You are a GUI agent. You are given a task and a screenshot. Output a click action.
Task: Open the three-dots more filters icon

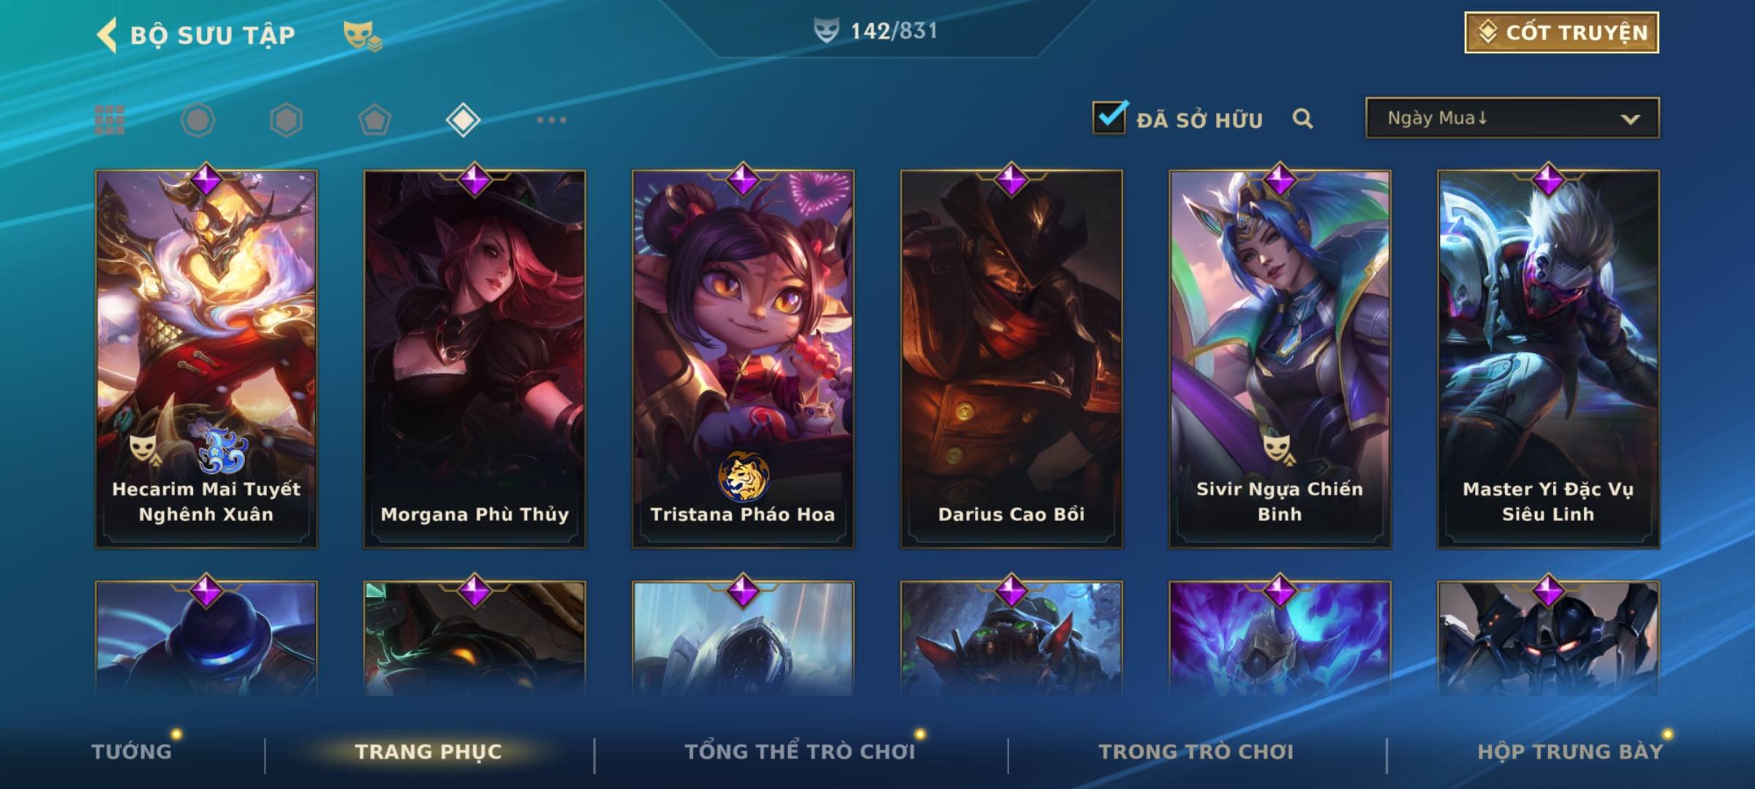click(x=551, y=120)
